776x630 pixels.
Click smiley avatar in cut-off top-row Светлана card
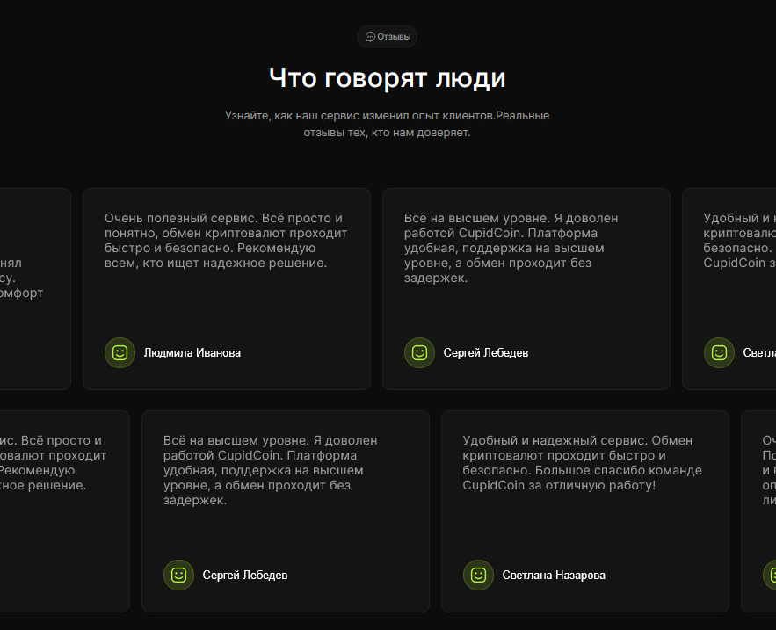[719, 352]
